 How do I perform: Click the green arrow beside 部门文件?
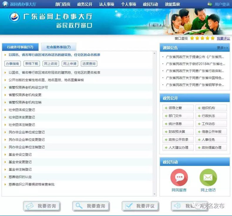click(x=166, y=116)
